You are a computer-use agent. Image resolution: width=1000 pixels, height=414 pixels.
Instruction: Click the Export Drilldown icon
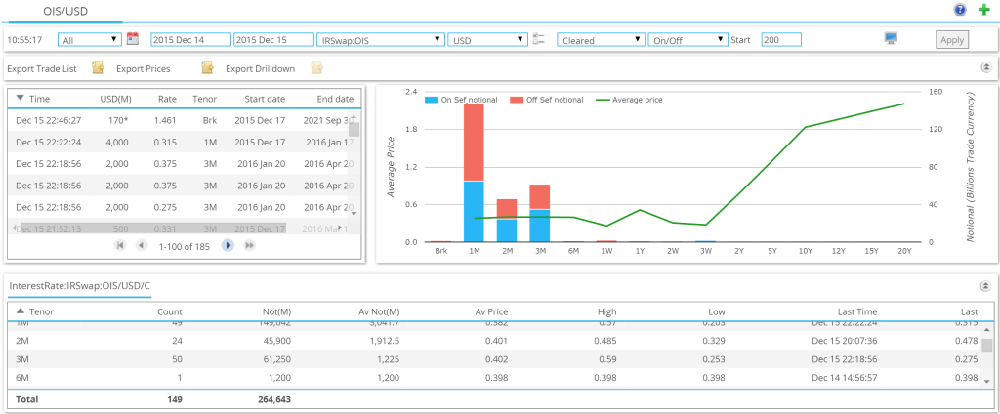(317, 67)
